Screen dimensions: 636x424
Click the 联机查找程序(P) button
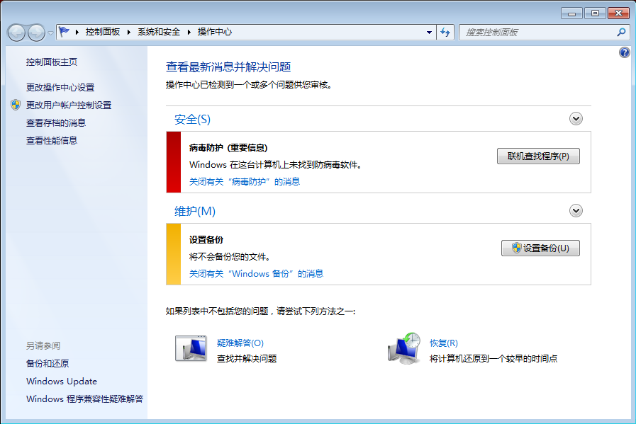click(x=538, y=156)
